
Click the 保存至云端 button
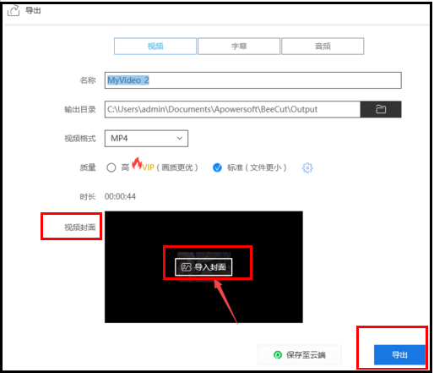coord(300,354)
